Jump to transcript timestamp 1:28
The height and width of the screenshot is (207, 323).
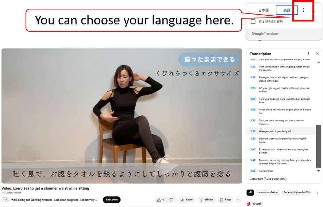tap(253, 110)
